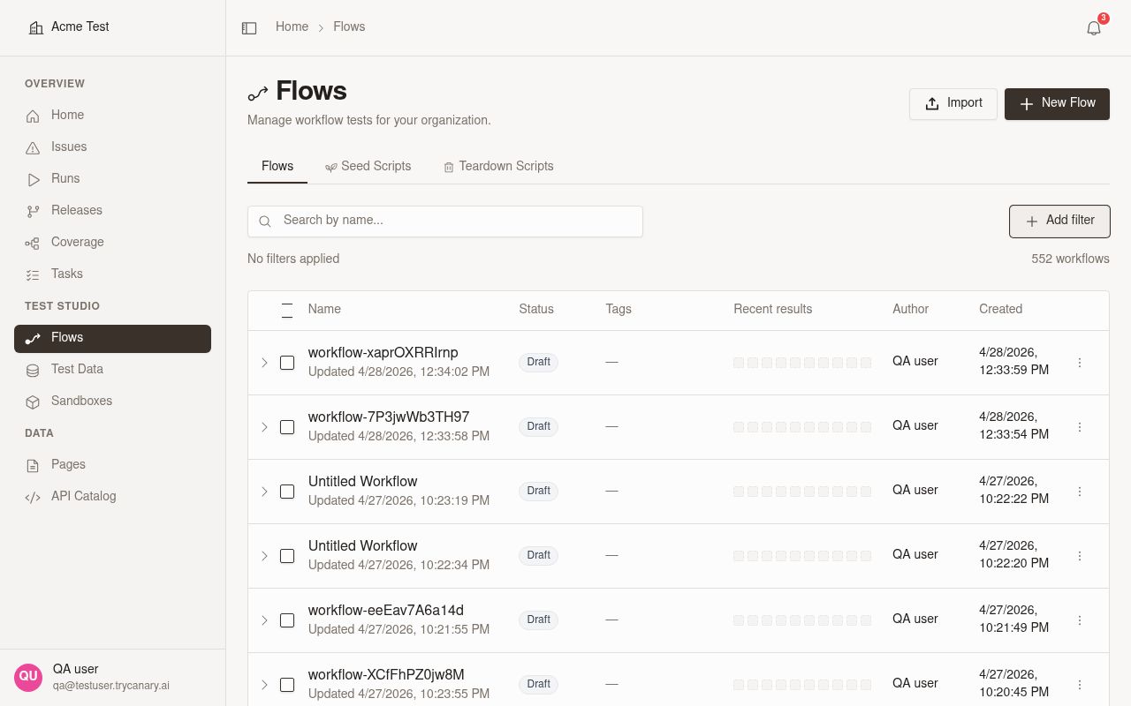Click the Author column header
Image resolution: width=1131 pixels, height=706 pixels.
pyautogui.click(x=910, y=309)
